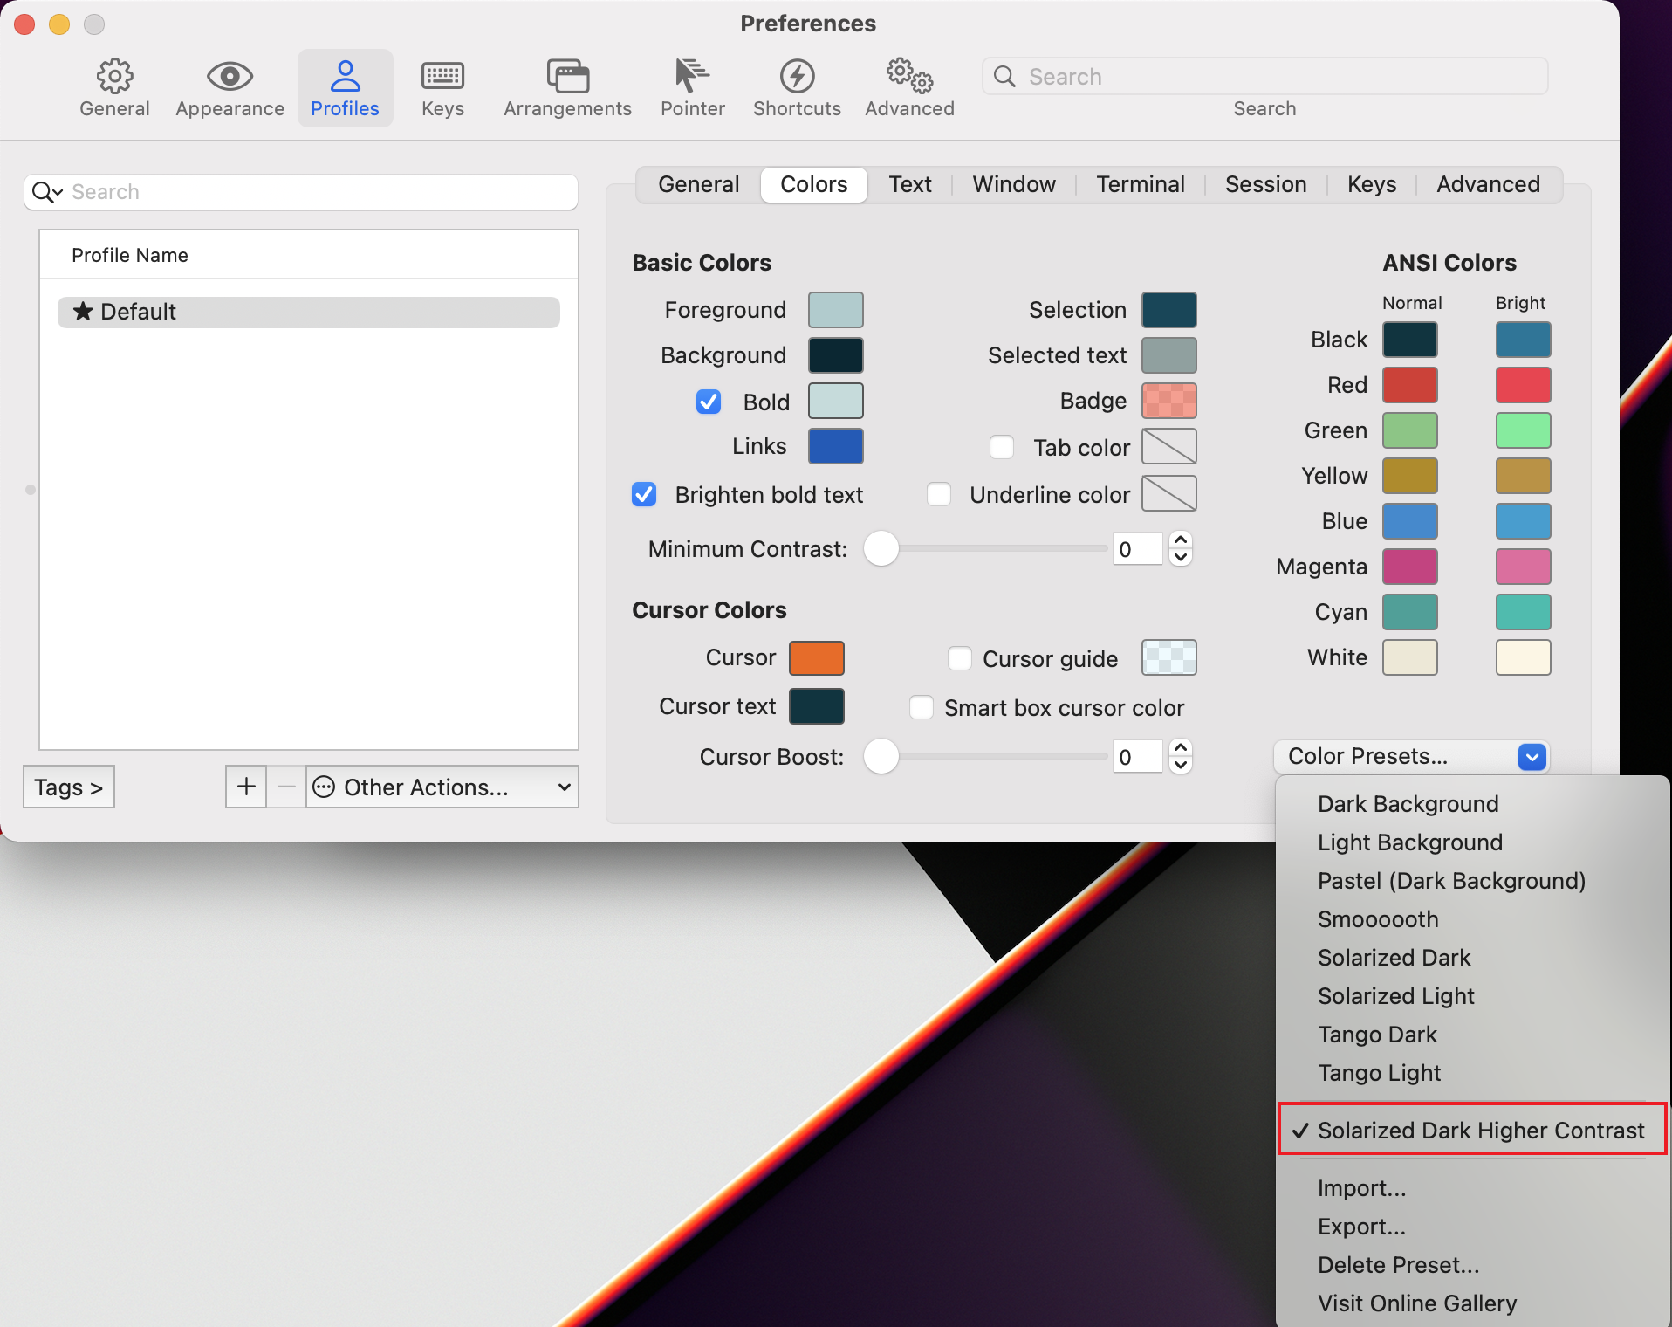
Task: Click Export... in presets menu
Action: (x=1473, y=1226)
